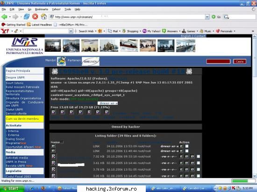Open the Bookmarks menu
This screenshot has width=257, height=192.
(42, 9)
